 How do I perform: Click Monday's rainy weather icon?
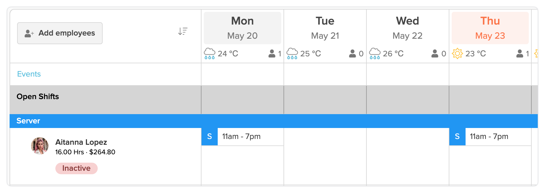(209, 54)
